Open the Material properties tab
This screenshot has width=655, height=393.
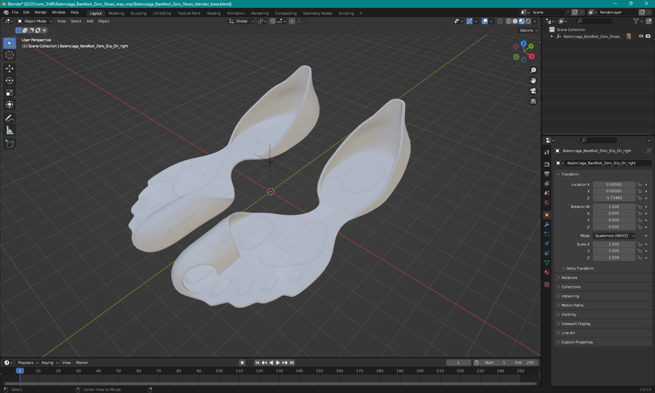click(x=547, y=272)
